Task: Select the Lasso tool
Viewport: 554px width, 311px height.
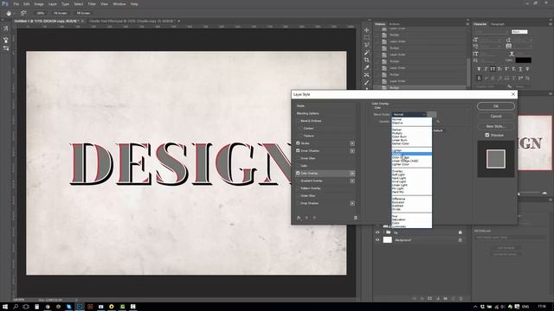Action: click(367, 45)
